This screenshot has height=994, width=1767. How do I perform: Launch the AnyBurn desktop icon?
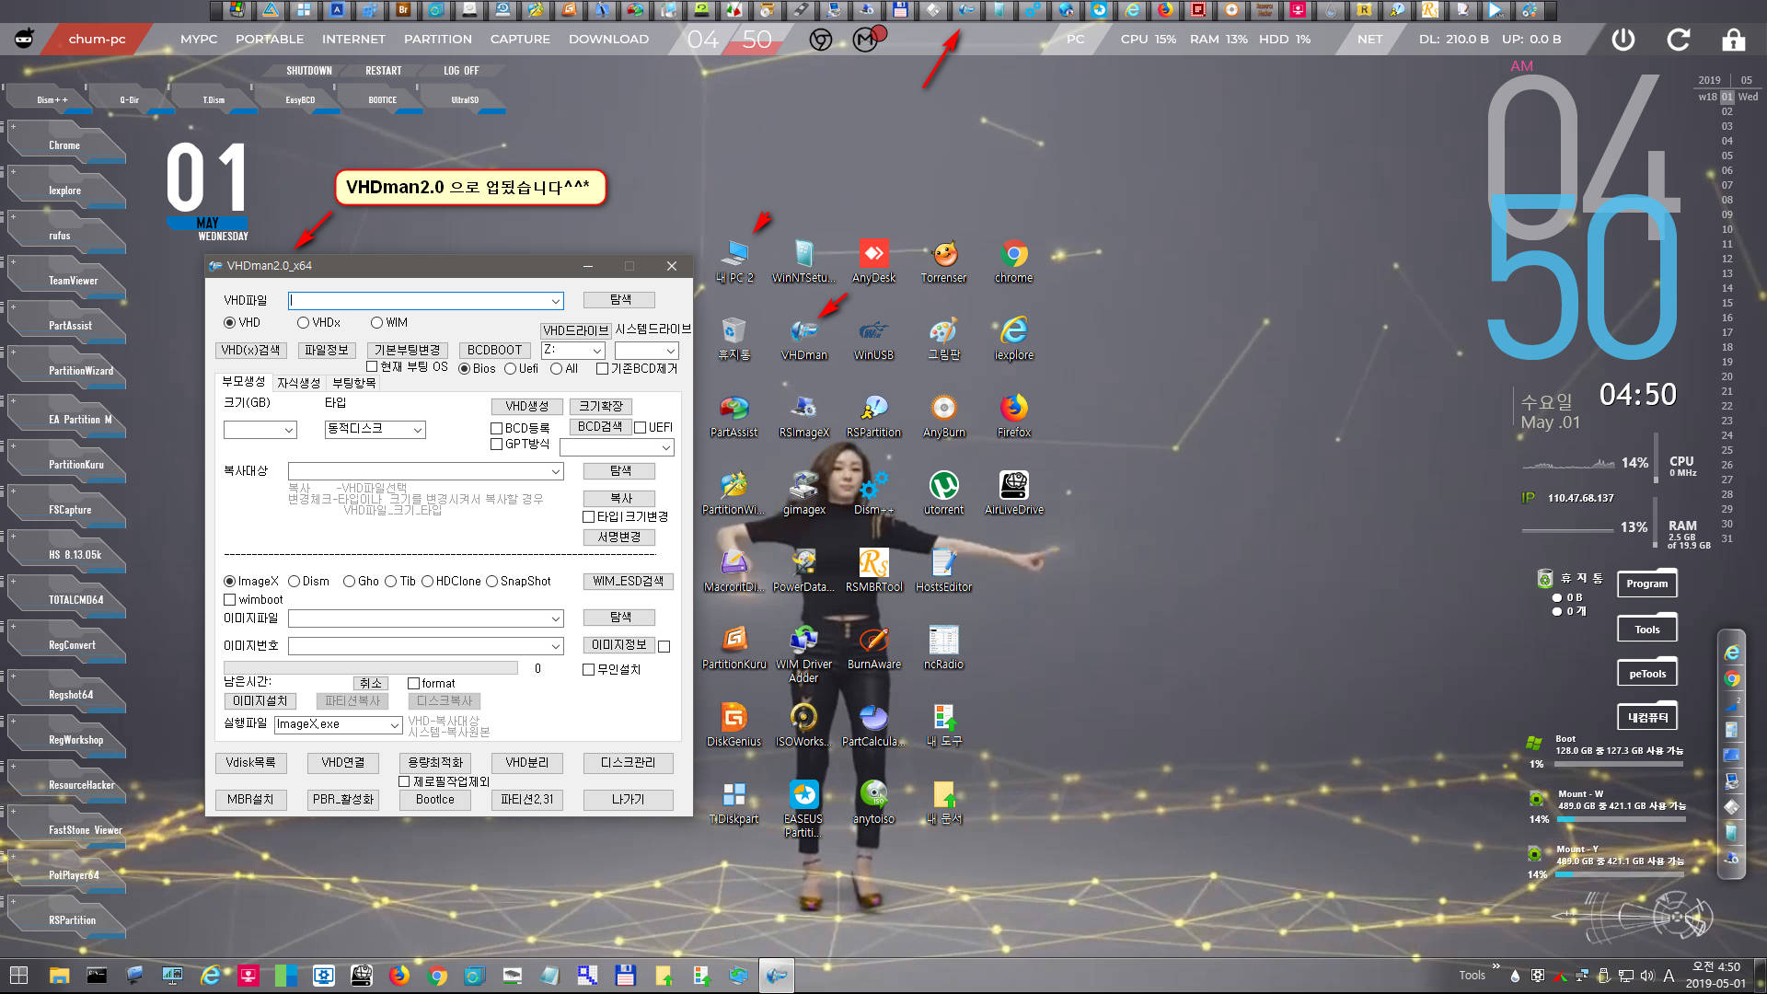coord(944,416)
